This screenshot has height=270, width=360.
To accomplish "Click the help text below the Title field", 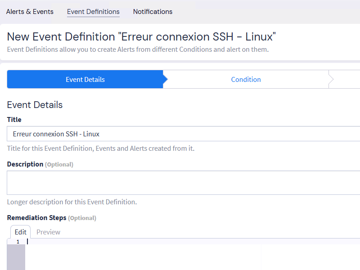I will 101,148.
